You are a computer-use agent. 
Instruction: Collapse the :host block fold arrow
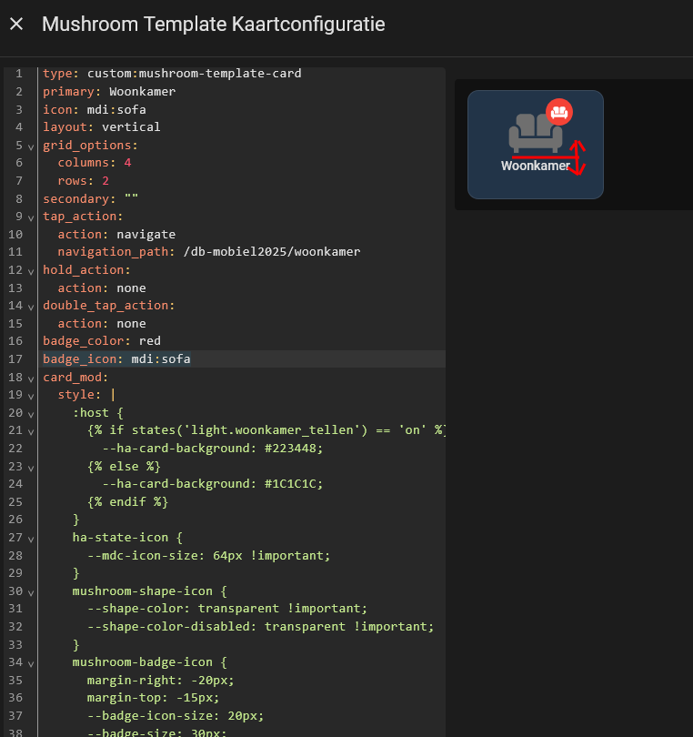[31, 414]
